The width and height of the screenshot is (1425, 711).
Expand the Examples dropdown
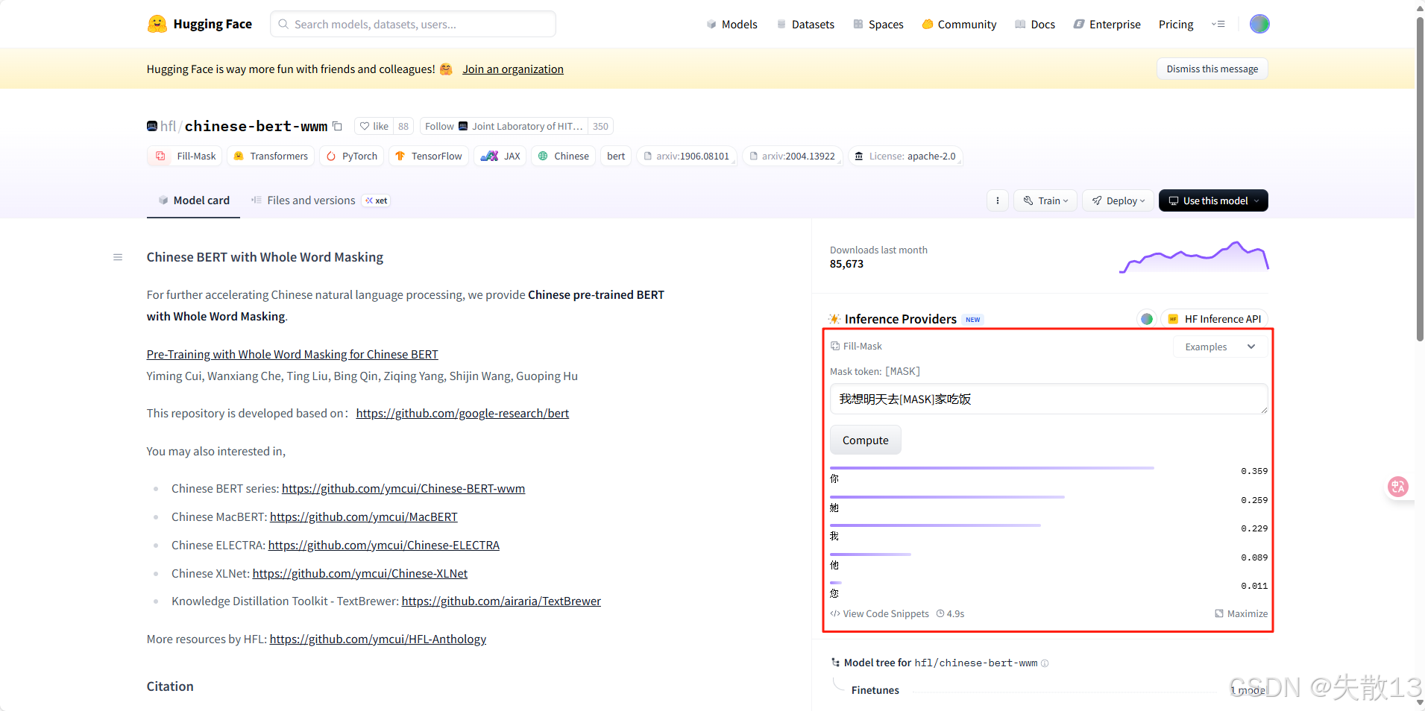pyautogui.click(x=1220, y=347)
